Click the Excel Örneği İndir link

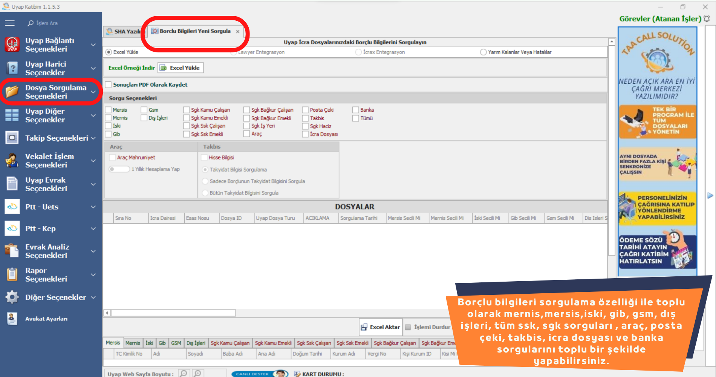(132, 68)
